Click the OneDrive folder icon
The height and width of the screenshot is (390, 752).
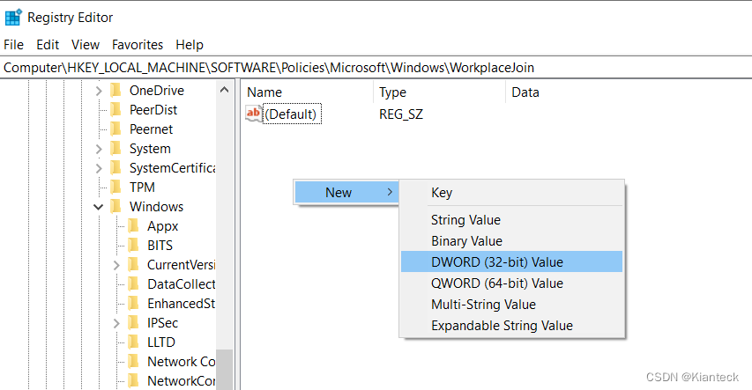coord(115,90)
